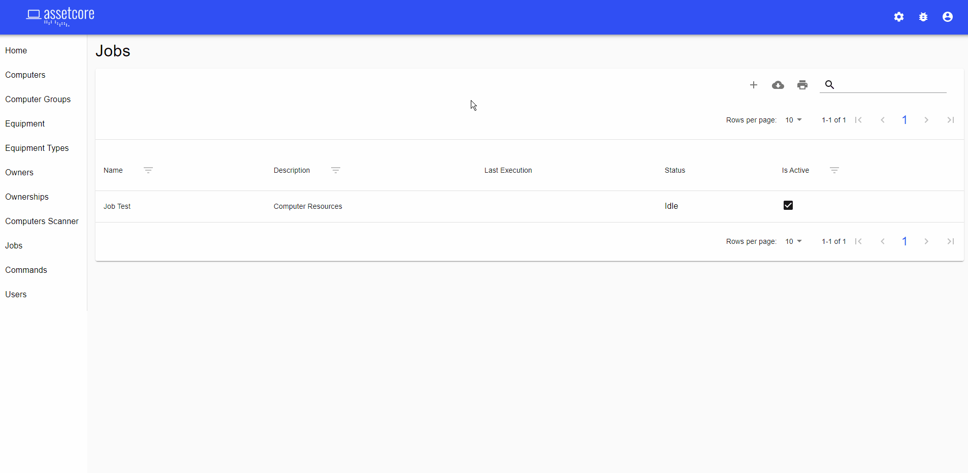The image size is (968, 473).
Task: Go to first page in bottom pagination
Action: click(858, 241)
